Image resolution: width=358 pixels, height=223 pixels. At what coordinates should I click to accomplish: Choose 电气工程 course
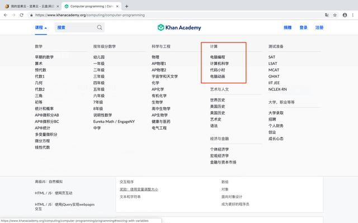tap(159, 128)
